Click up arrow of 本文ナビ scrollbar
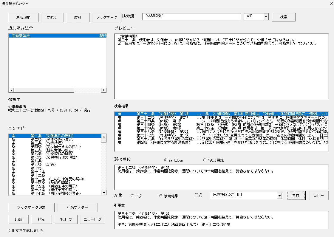The height and width of the screenshot is (237, 334). pyautogui.click(x=104, y=137)
